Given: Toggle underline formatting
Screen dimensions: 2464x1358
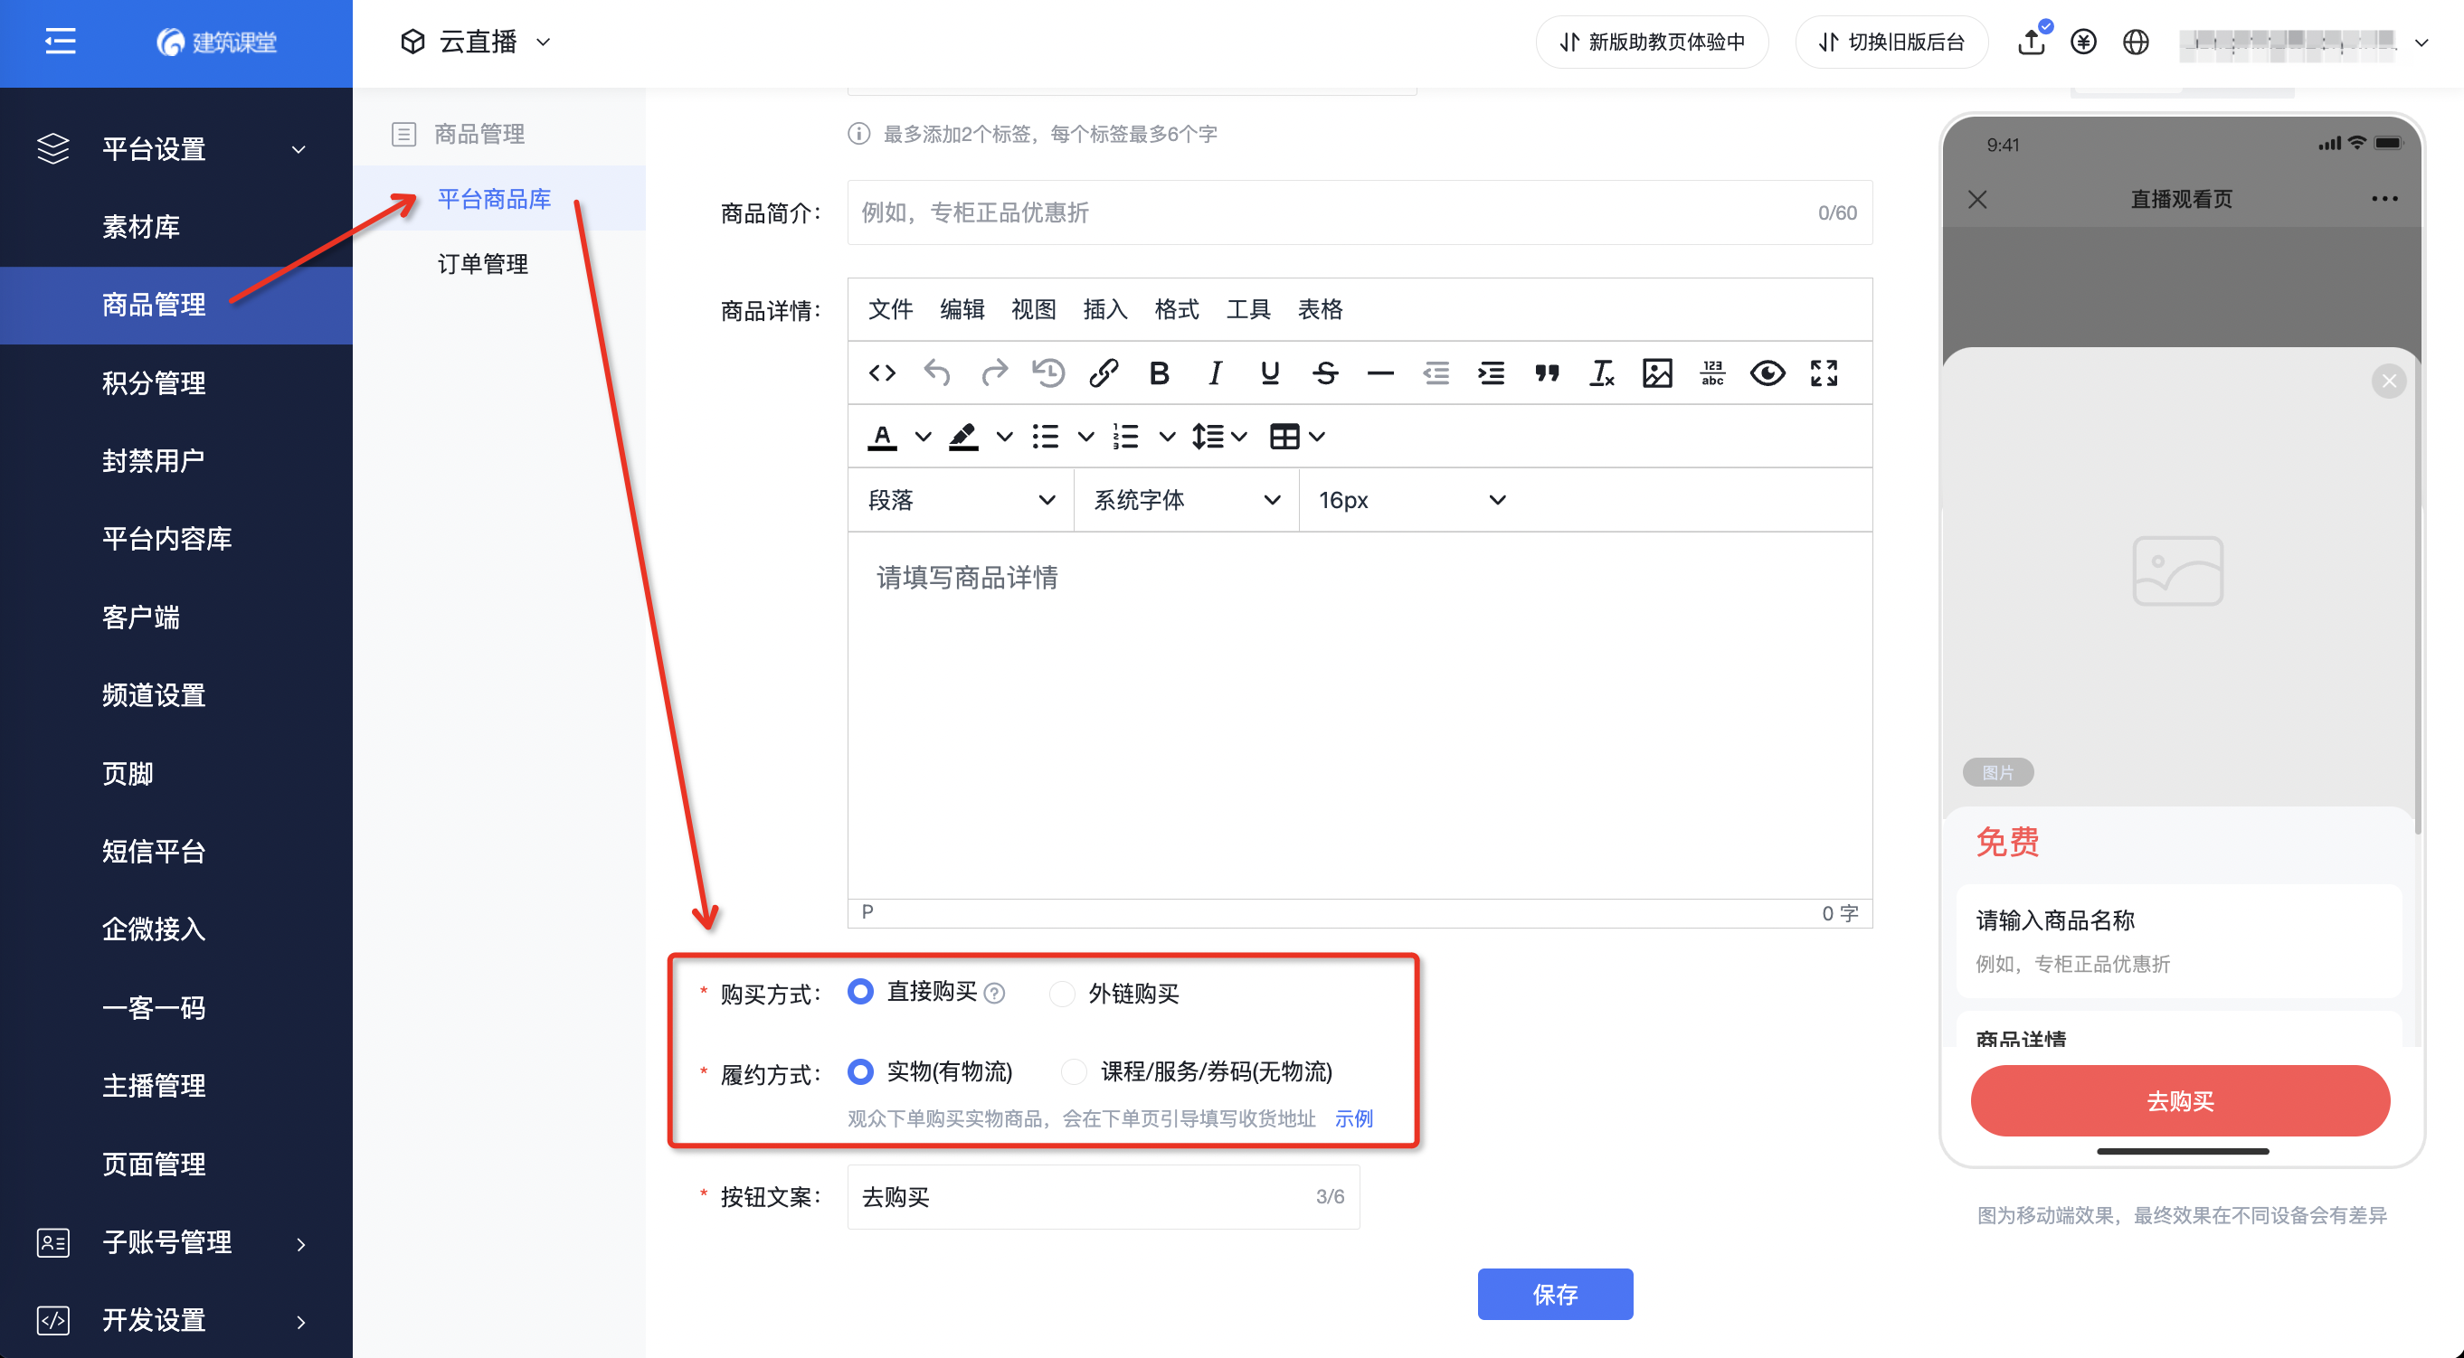Looking at the screenshot, I should [1270, 373].
